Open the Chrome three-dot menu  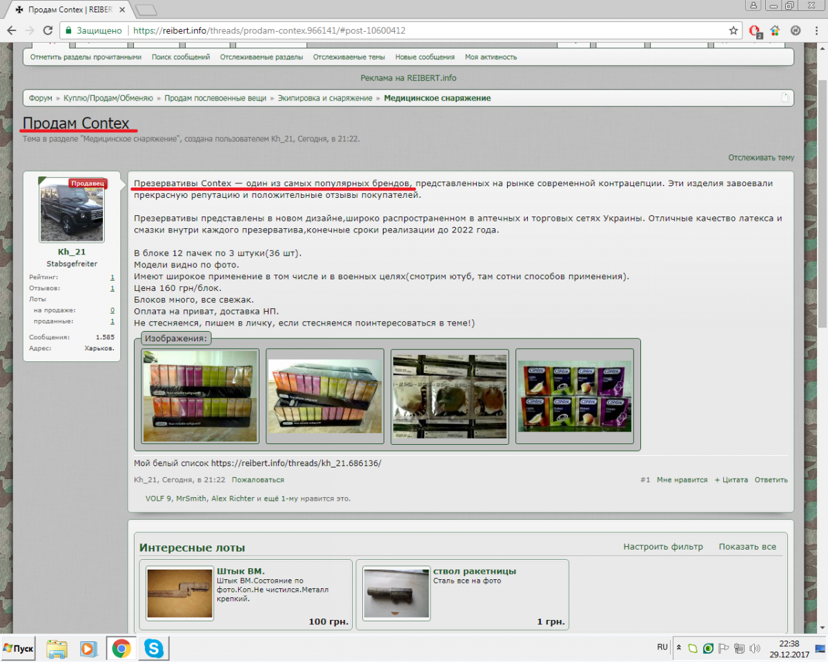815,30
